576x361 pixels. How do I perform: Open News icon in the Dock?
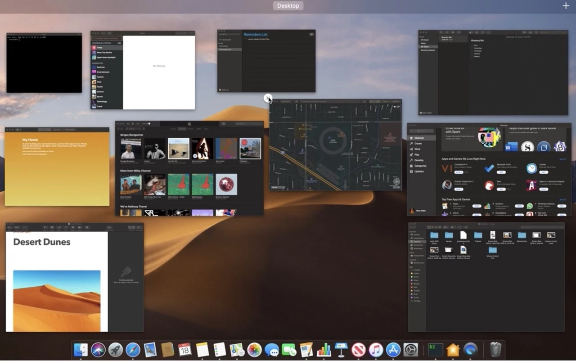[x=359, y=350]
